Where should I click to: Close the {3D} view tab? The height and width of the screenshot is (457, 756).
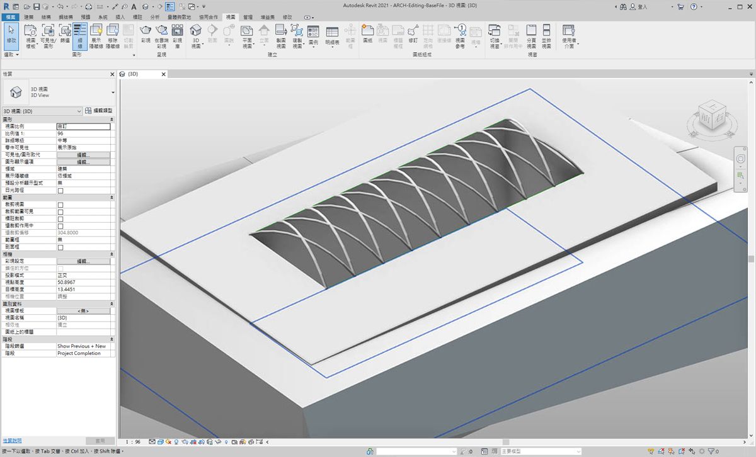(x=164, y=74)
